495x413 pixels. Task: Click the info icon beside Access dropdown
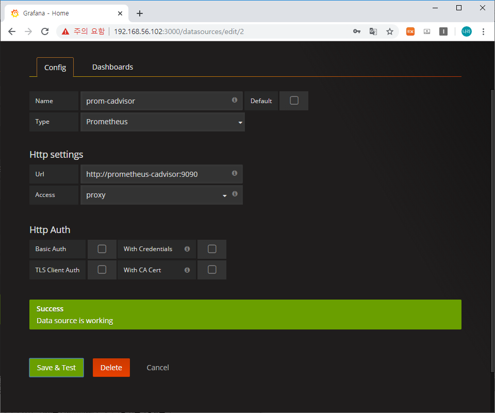[x=235, y=194]
